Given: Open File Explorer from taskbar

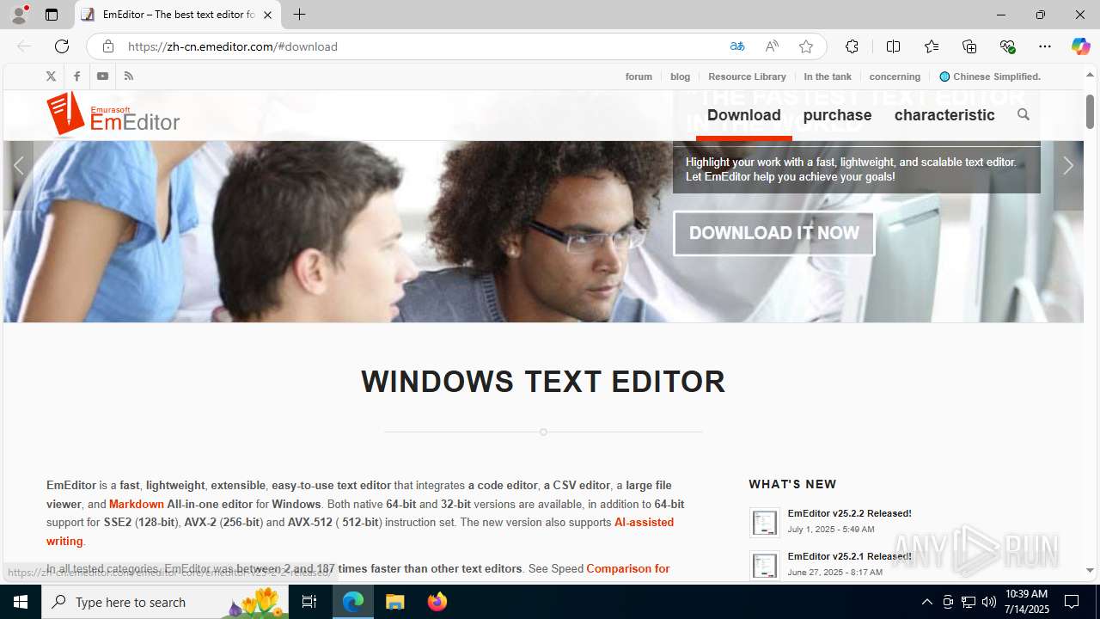Looking at the screenshot, I should [395, 602].
